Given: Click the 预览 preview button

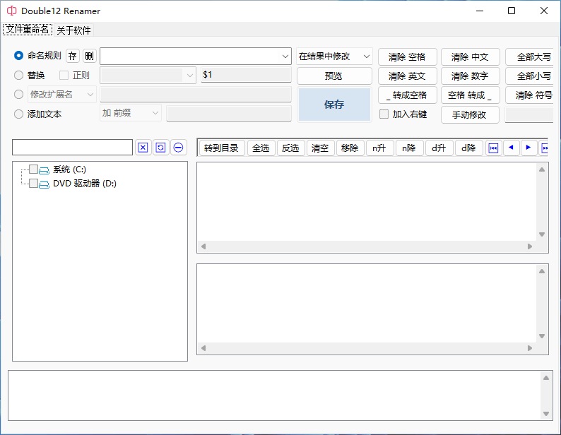Looking at the screenshot, I should pyautogui.click(x=334, y=76).
